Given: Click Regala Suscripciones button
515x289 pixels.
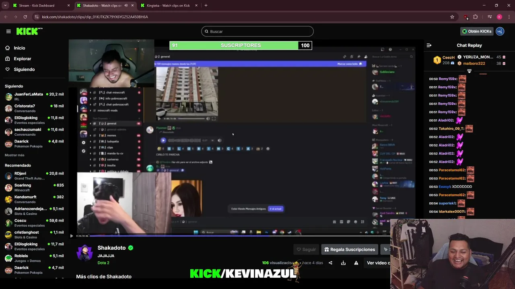Looking at the screenshot, I should [x=350, y=249].
